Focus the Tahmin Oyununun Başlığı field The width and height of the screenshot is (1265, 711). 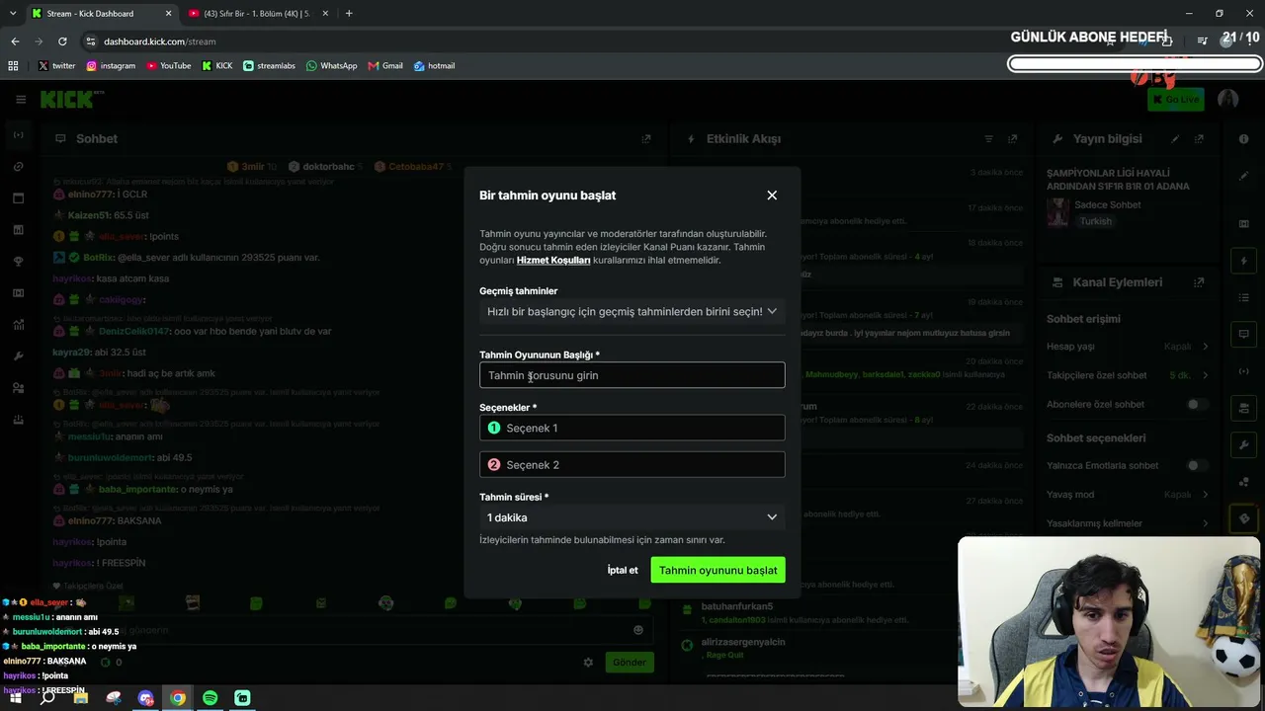[x=632, y=375]
